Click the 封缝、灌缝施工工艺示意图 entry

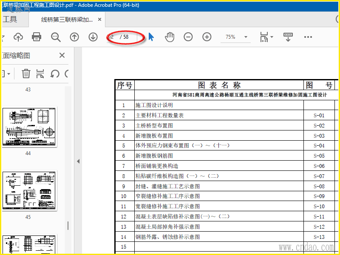(167, 186)
